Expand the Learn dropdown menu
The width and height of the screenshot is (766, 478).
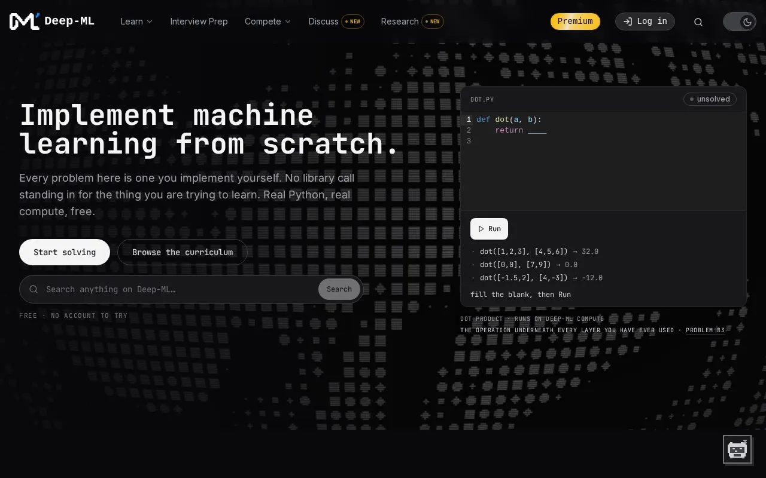point(136,22)
